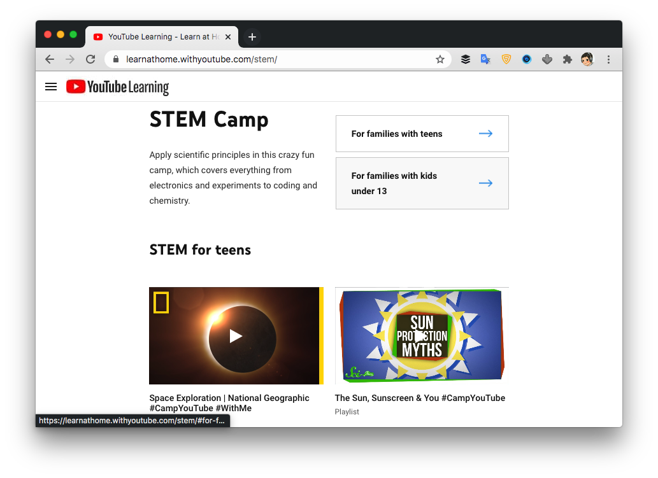Viewport: 658px width, 478px height.
Task: Open the Google Translate extension icon
Action: [485, 60]
